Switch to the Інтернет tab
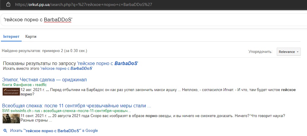Screen dimensions: 307x136 (x=11, y=37)
